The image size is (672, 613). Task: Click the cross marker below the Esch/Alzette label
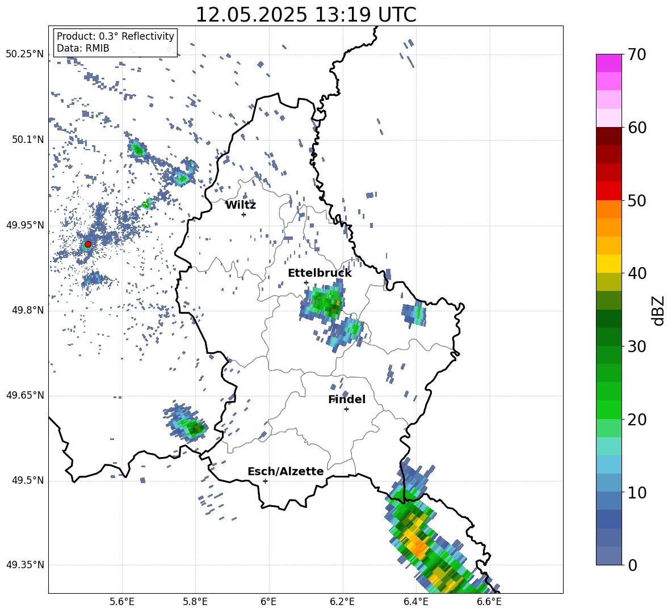[x=265, y=481]
